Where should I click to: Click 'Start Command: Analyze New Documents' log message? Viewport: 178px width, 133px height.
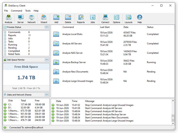click(107, 118)
